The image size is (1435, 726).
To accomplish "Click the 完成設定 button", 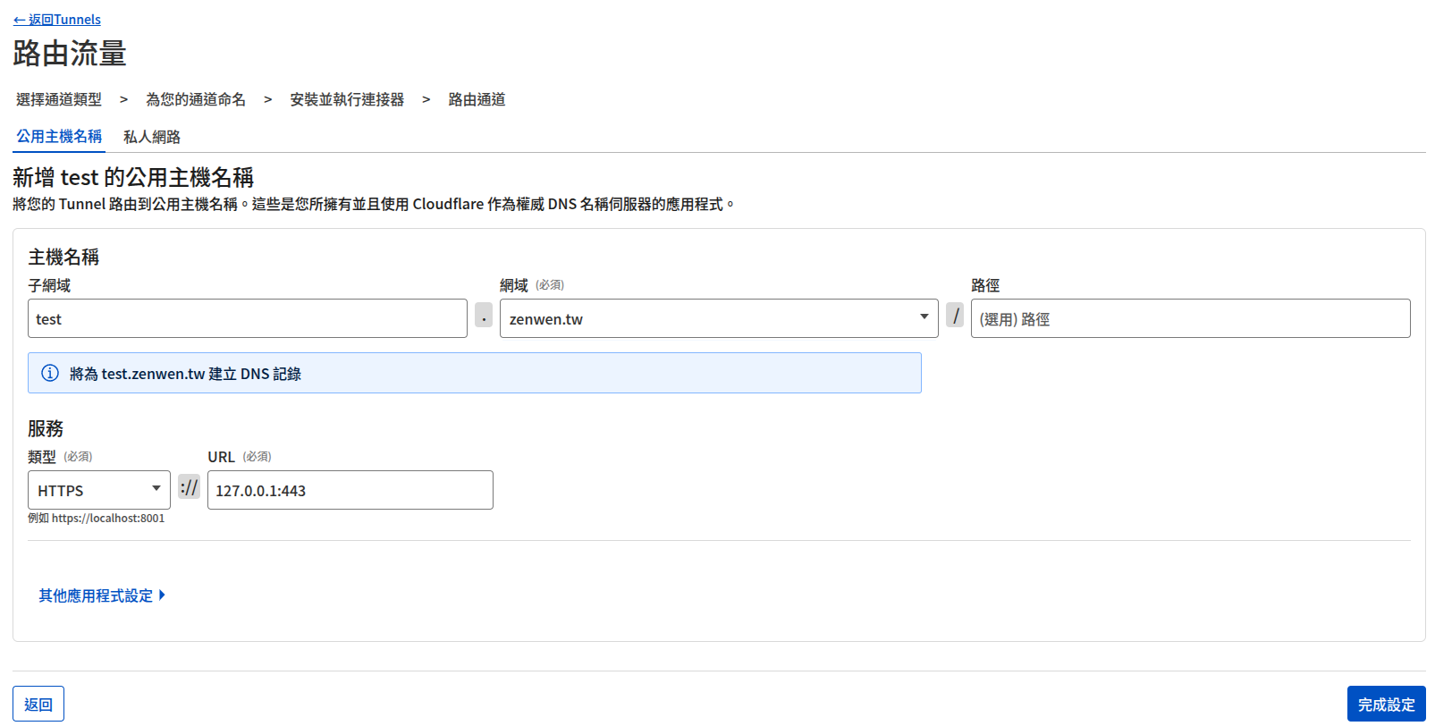I will coord(1385,704).
